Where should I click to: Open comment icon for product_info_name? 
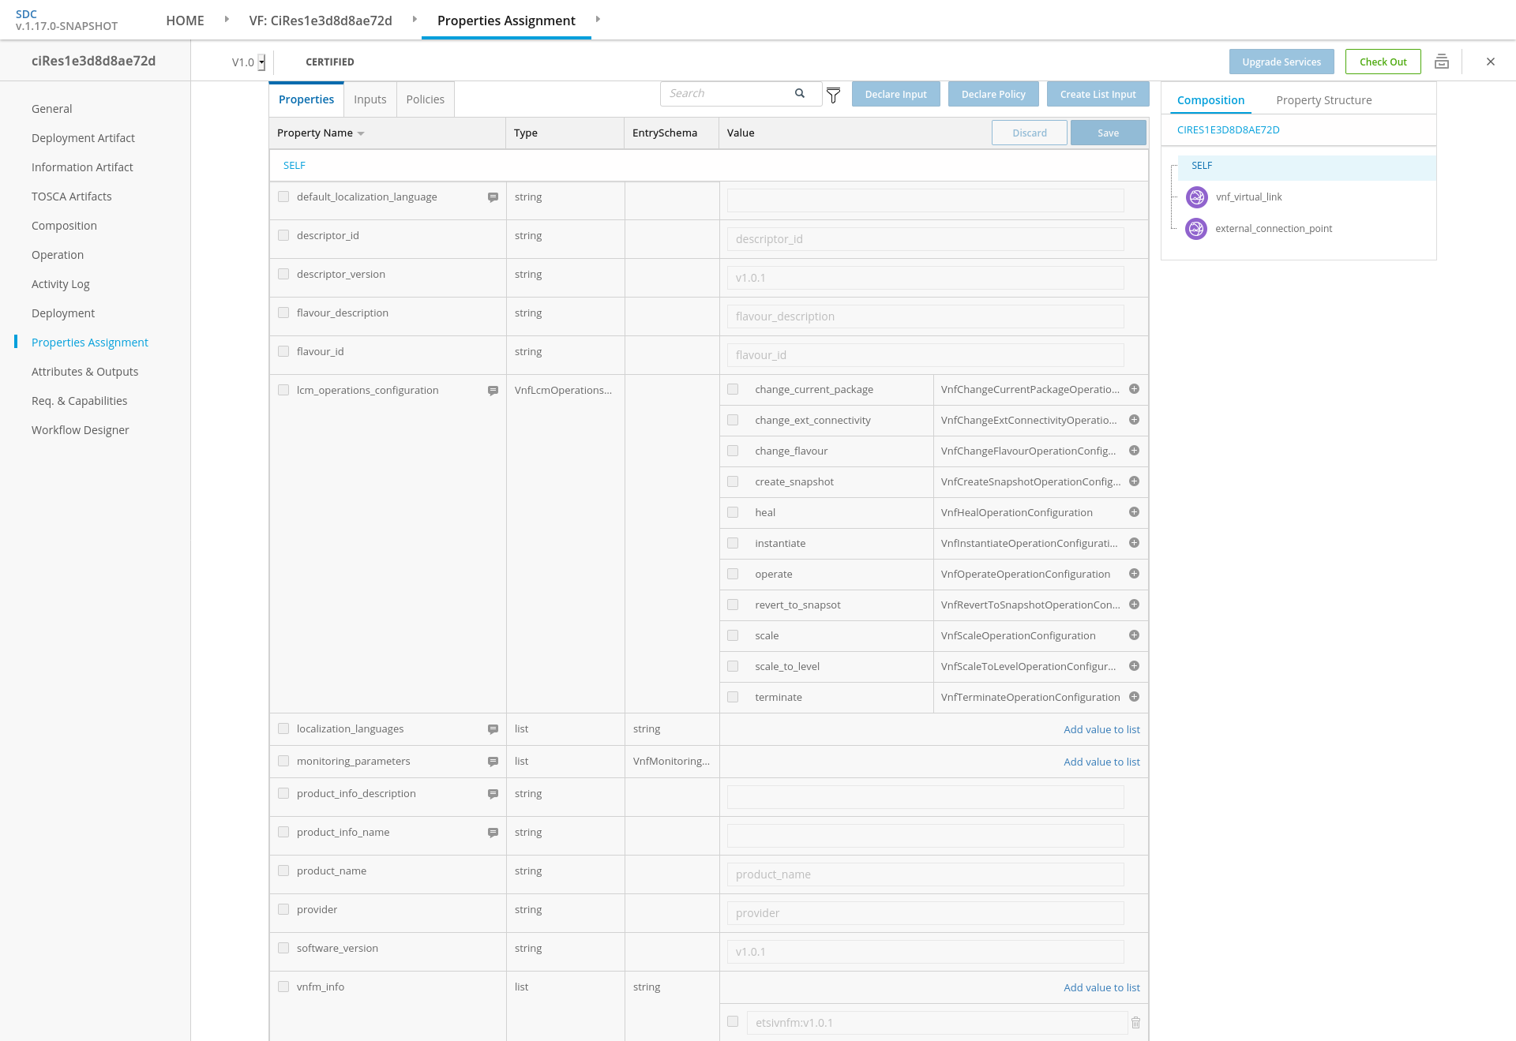coord(493,833)
